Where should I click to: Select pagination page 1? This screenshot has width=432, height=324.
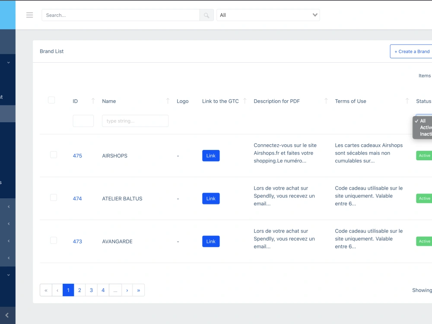click(x=68, y=290)
